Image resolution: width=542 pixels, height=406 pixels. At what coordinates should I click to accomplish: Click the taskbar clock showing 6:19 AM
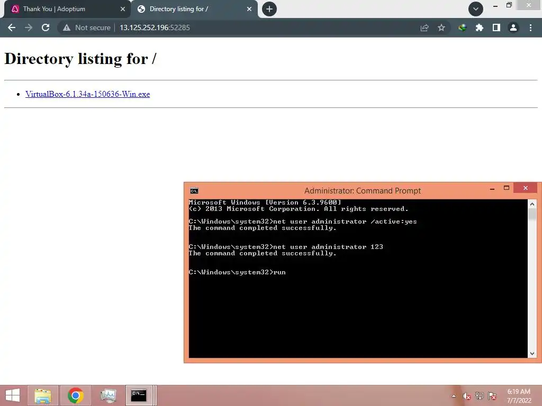pos(519,396)
